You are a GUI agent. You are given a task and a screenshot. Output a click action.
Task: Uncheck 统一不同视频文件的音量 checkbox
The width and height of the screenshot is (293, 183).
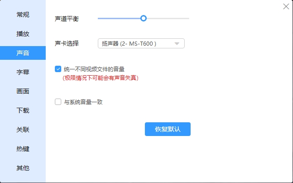point(58,69)
